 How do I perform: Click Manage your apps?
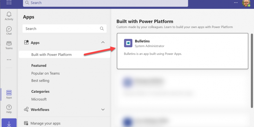tap(45, 123)
